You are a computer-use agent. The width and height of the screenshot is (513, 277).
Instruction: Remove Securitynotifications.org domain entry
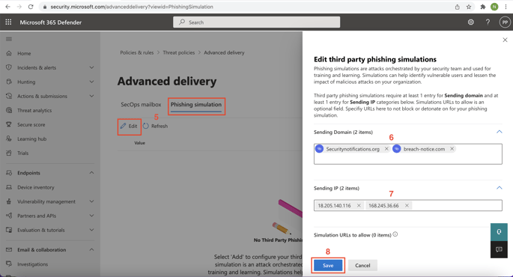(x=386, y=149)
